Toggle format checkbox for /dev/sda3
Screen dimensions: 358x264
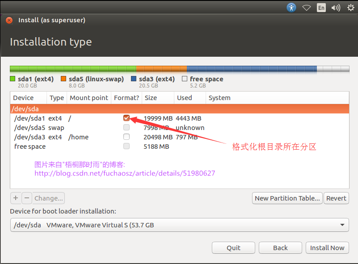[x=126, y=137]
